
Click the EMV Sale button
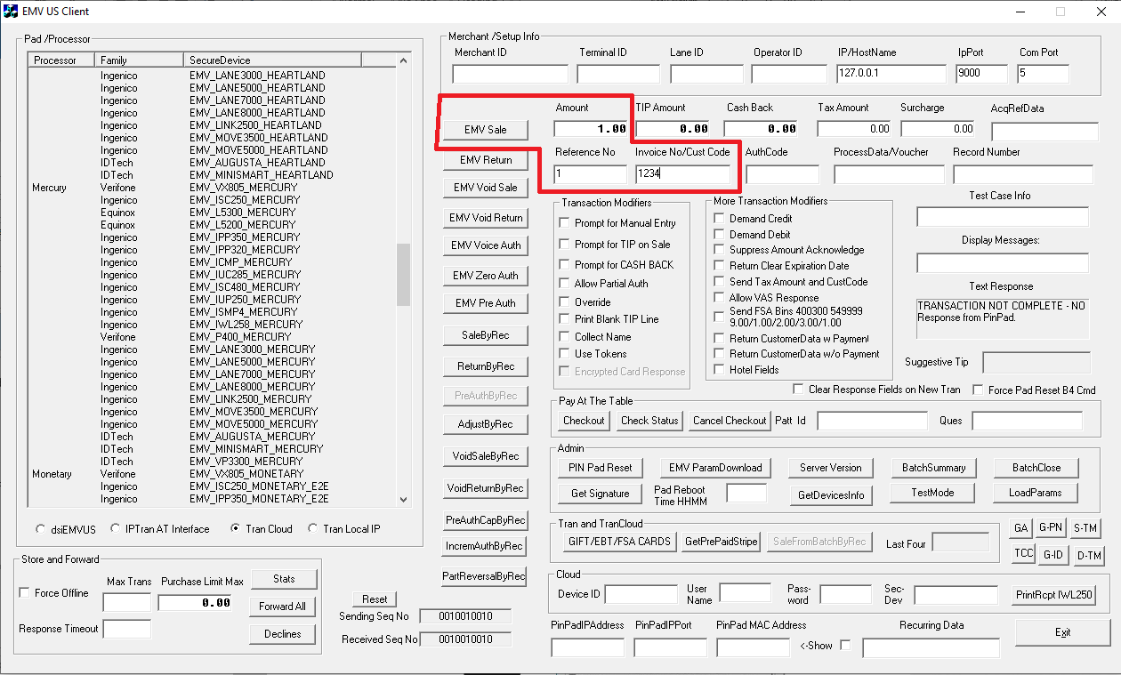click(x=486, y=130)
